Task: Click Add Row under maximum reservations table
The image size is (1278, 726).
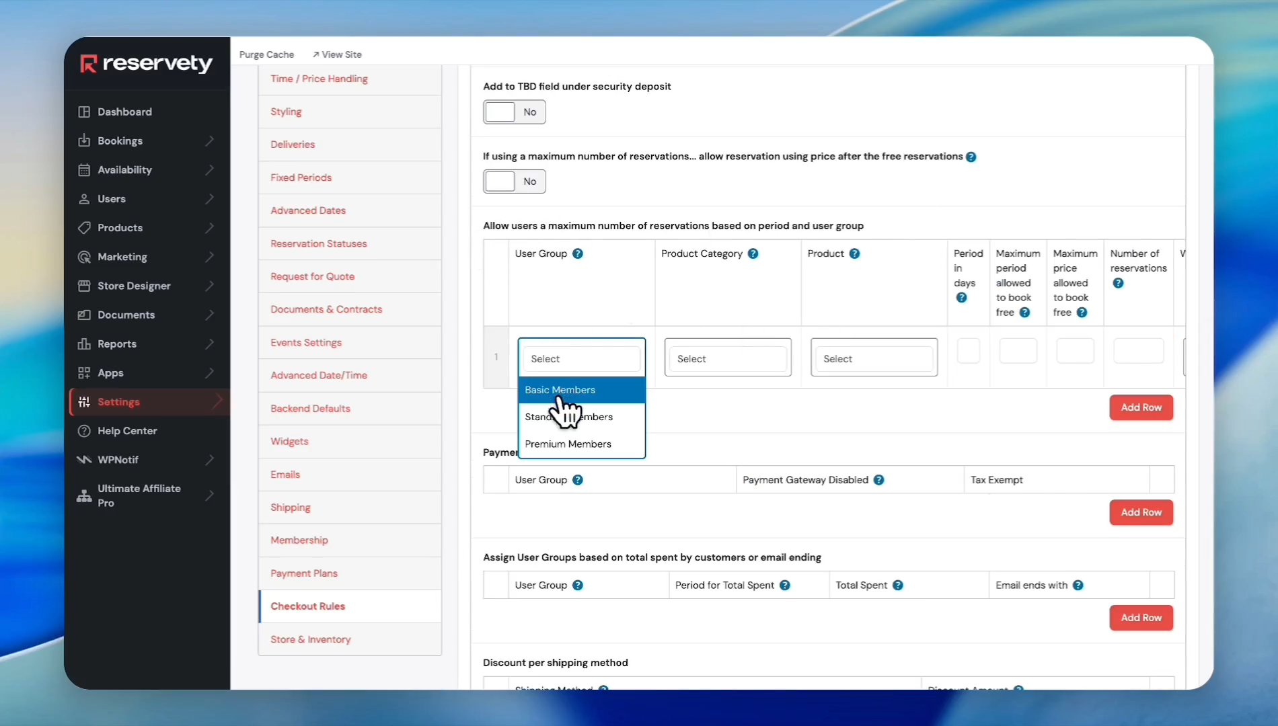Action: coord(1141,407)
